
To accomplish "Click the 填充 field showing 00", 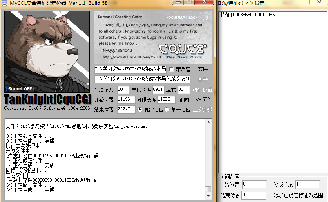I will coord(184,90).
